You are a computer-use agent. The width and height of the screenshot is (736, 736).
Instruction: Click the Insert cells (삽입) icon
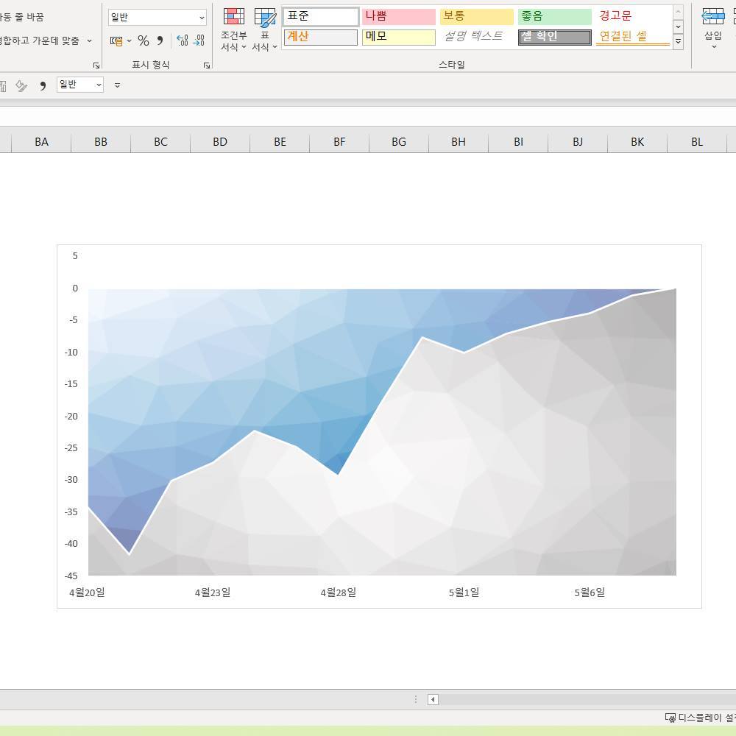point(713,17)
